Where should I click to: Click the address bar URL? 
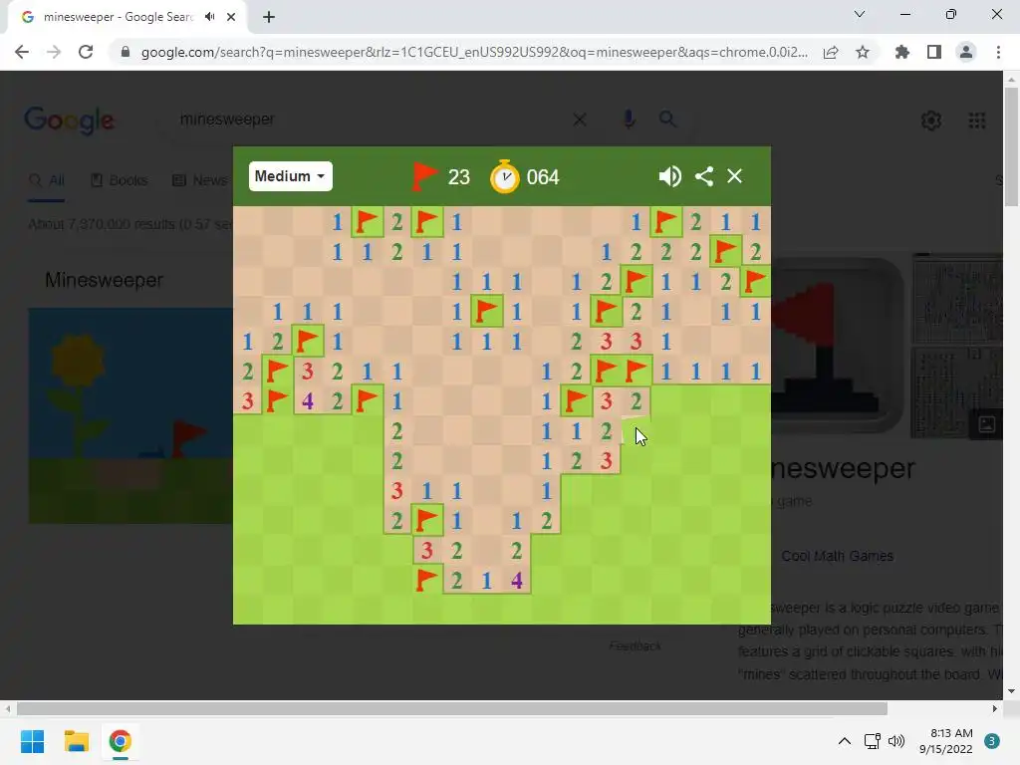click(x=474, y=52)
